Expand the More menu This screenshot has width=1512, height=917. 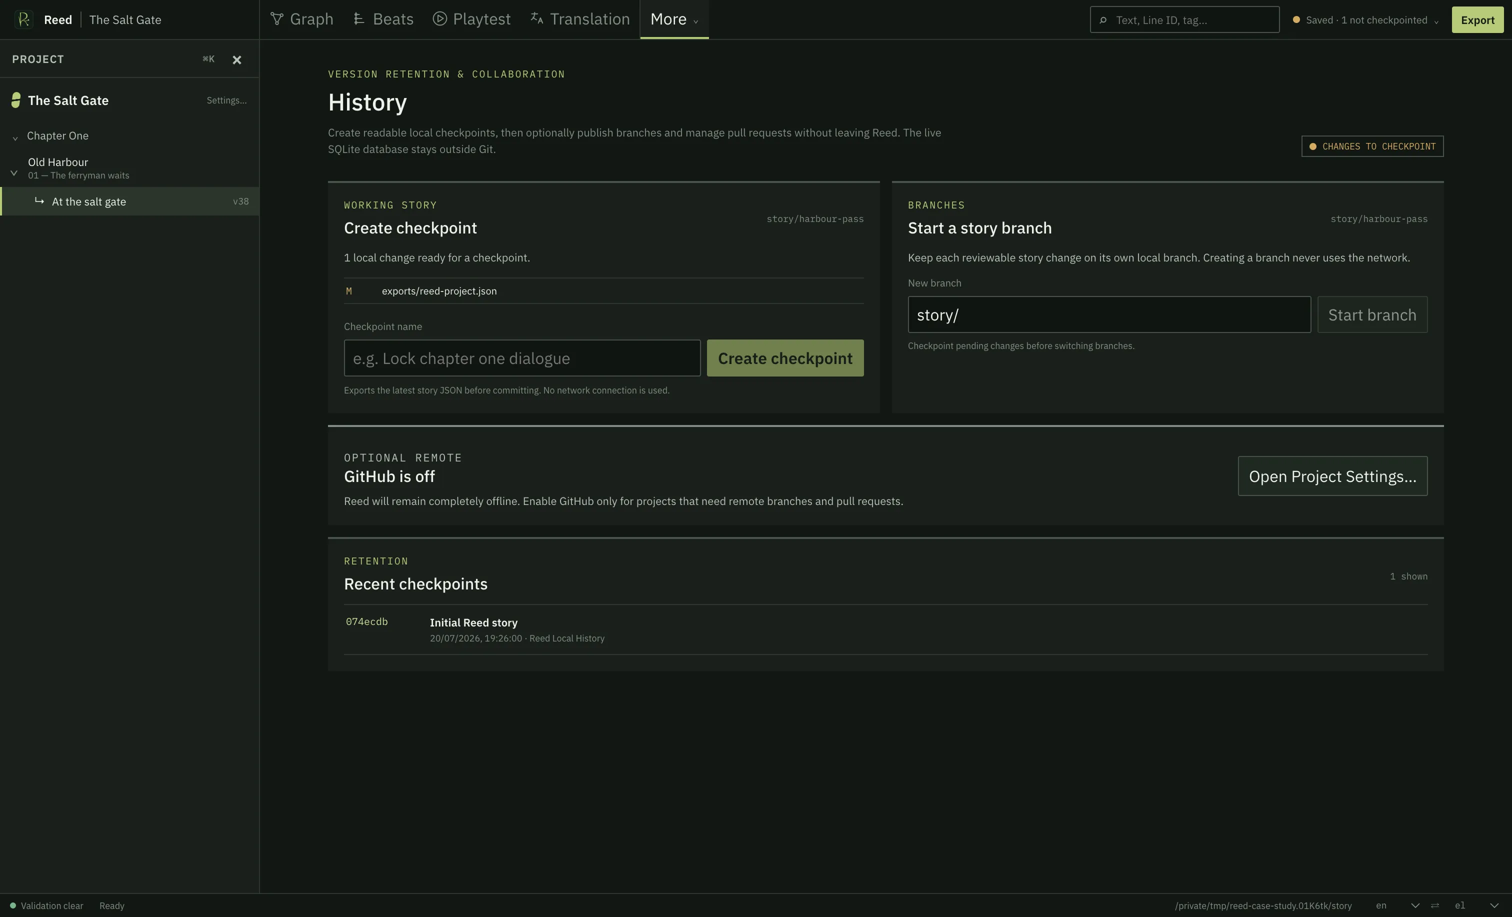(x=674, y=19)
